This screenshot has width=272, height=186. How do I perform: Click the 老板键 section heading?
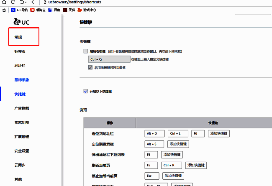coord(85,41)
